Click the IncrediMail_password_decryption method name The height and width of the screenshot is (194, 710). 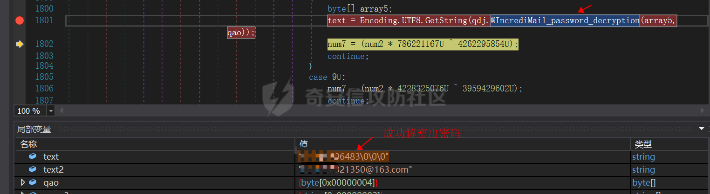tap(565, 20)
